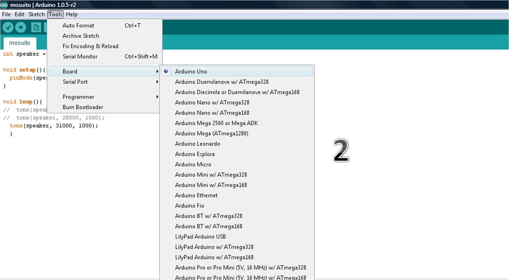Viewport: 509px width, 280px height.
Task: Select Arduino Mini w/ ATmega328
Action: point(237,175)
